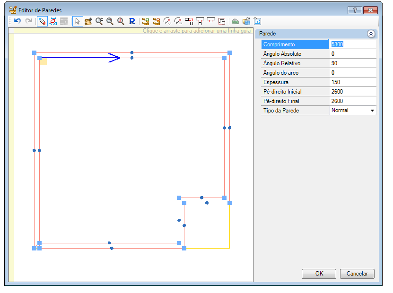Click the zoom window magnifier icon

click(x=110, y=21)
